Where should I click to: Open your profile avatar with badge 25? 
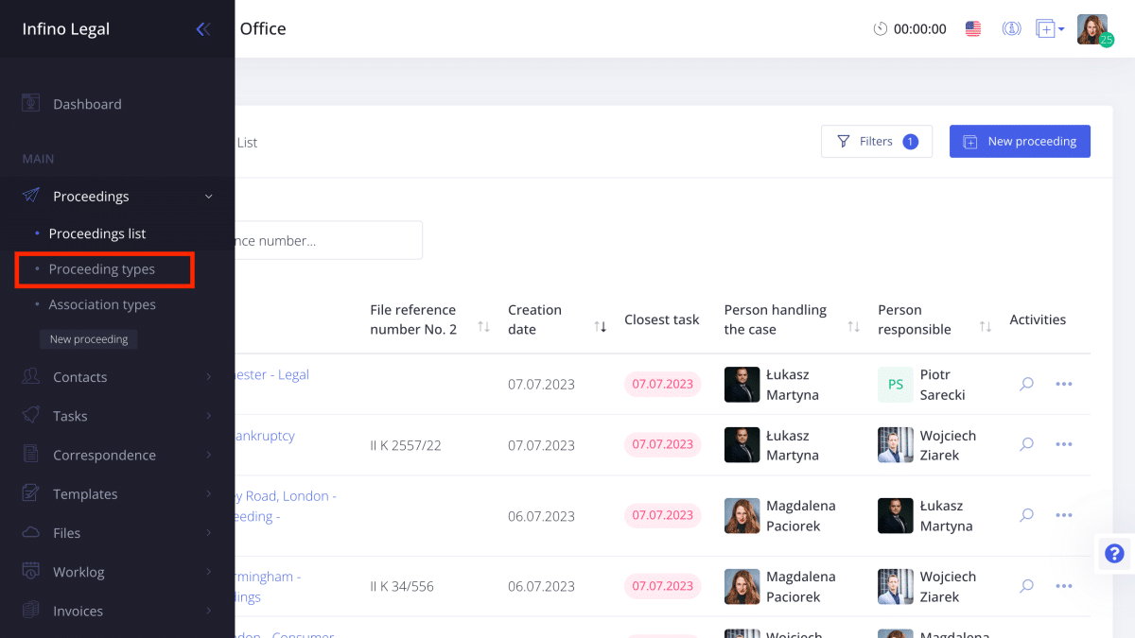click(1091, 28)
